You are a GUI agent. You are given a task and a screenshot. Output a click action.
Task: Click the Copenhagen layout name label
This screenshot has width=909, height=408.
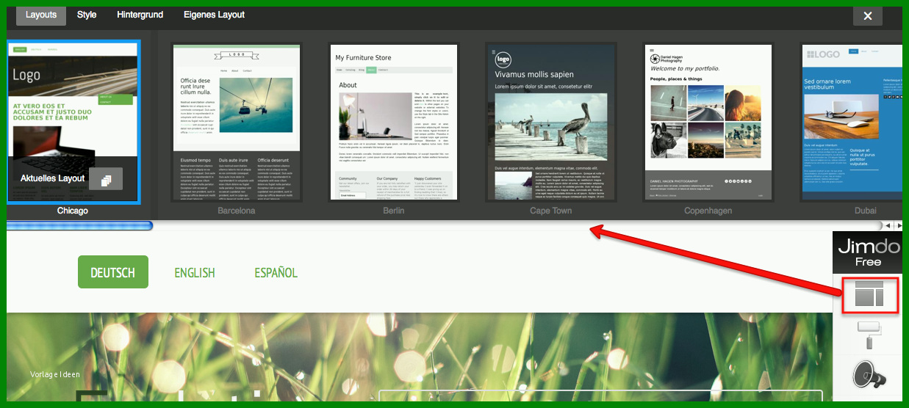708,211
